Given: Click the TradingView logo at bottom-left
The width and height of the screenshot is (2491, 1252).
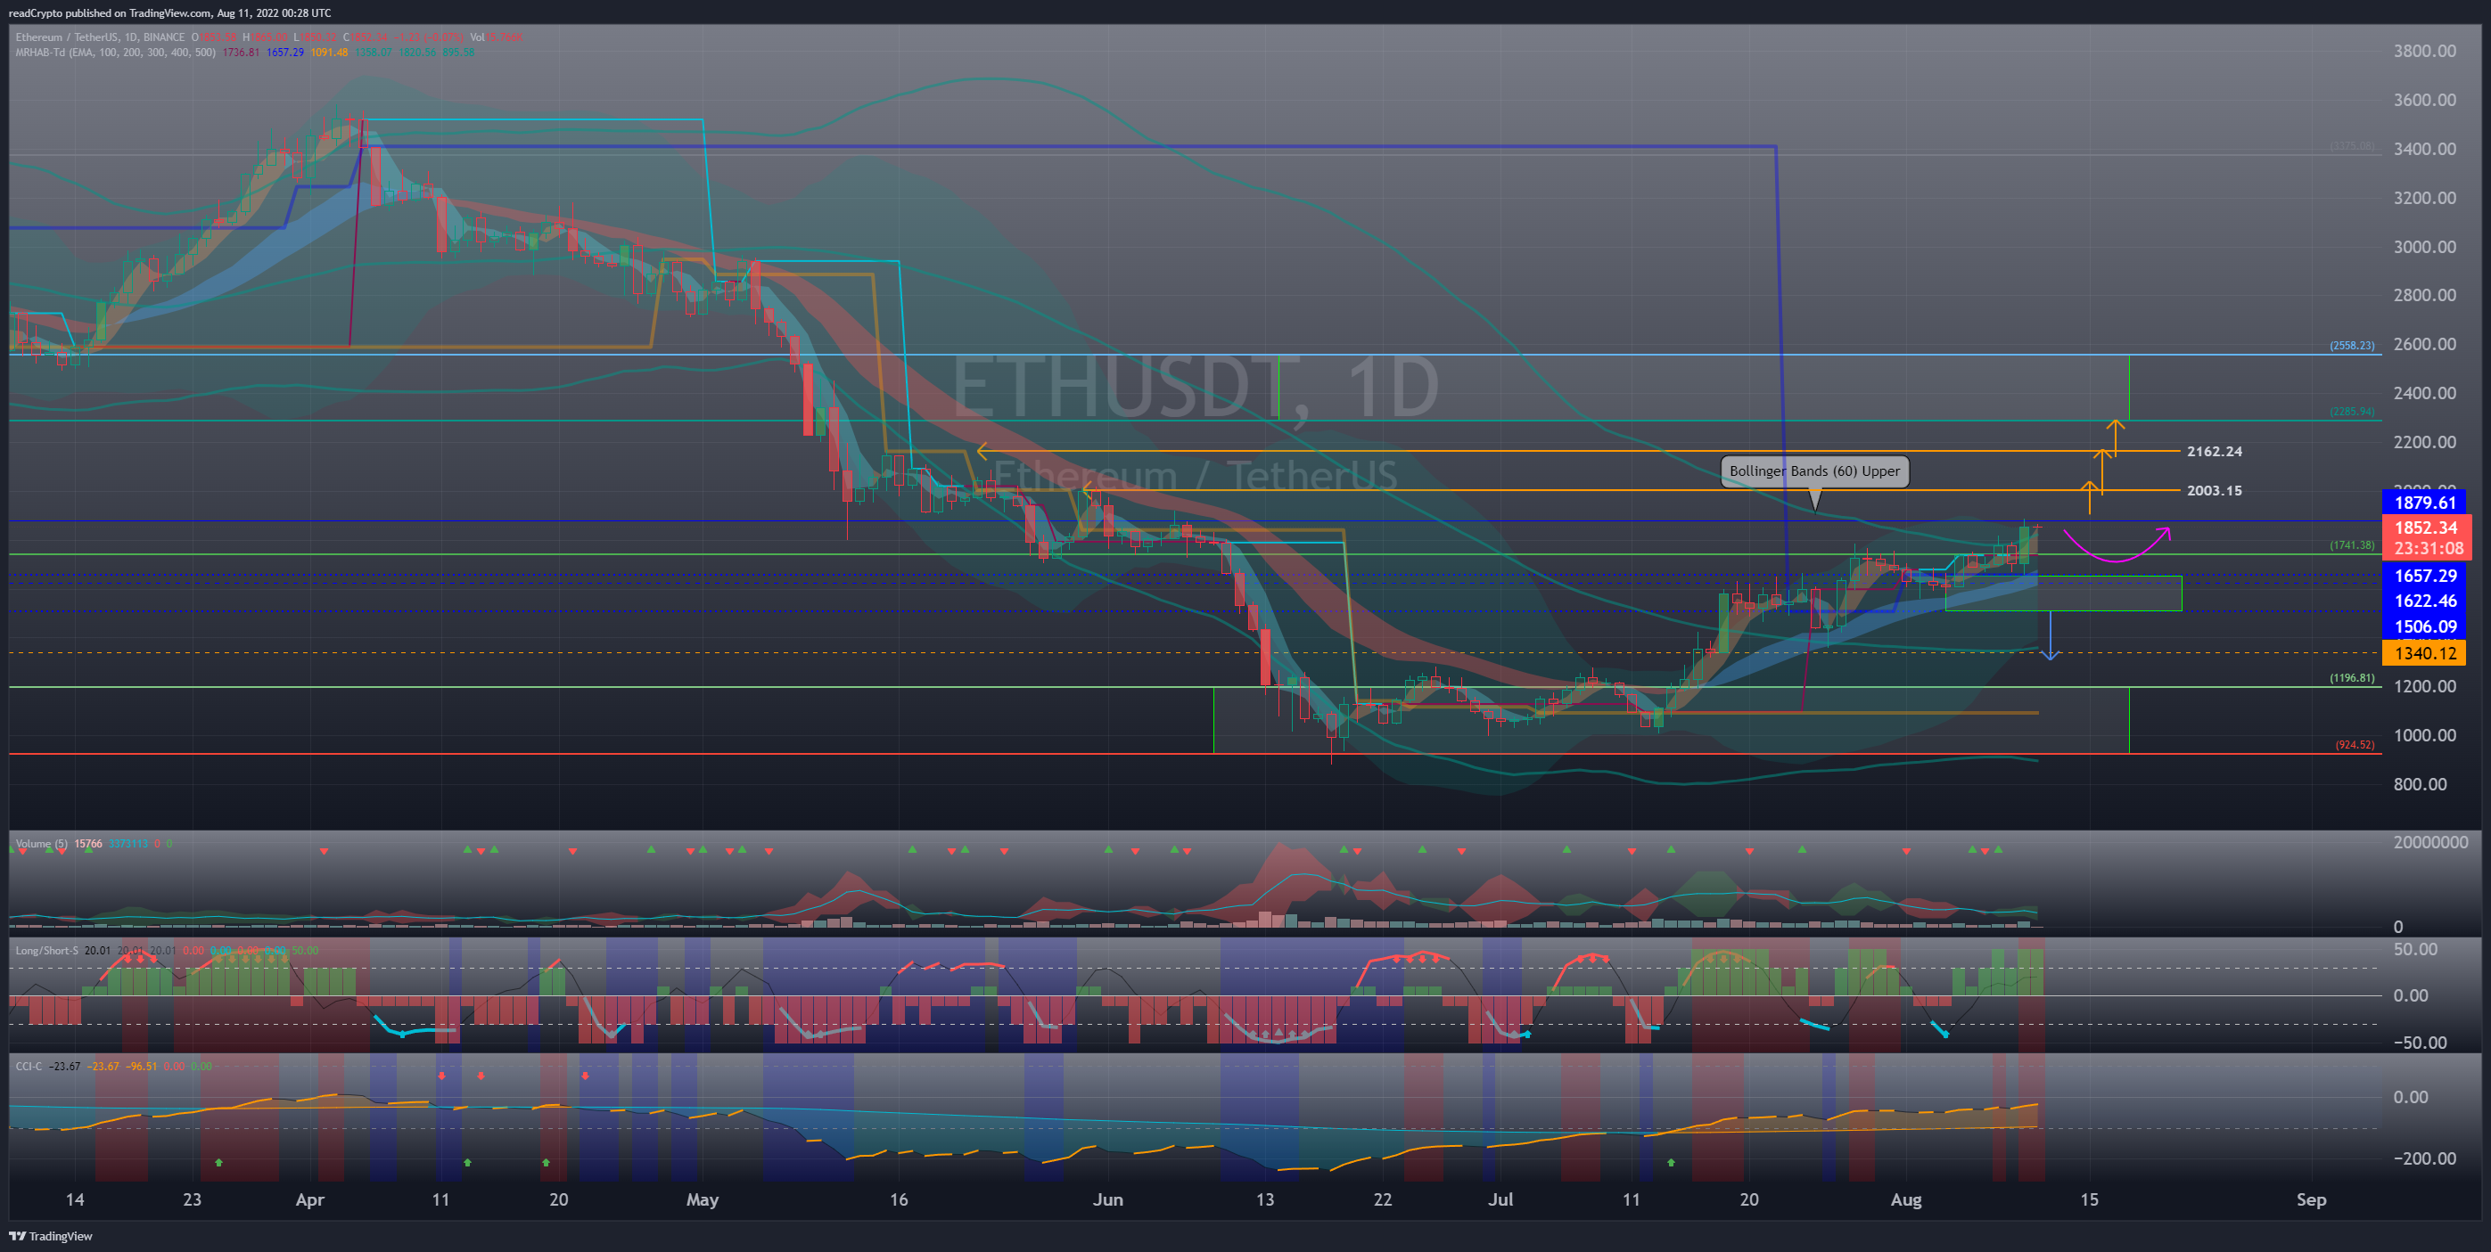Looking at the screenshot, I should [x=51, y=1236].
